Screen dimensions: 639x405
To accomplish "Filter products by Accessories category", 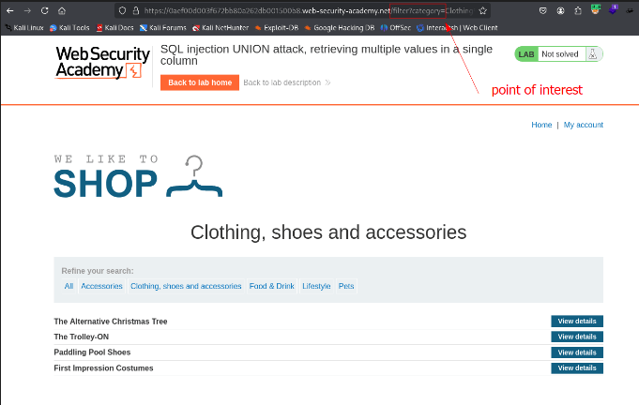I will [x=101, y=286].
